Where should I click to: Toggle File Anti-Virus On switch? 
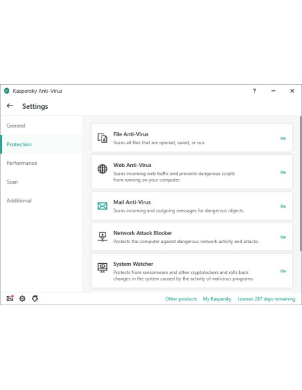point(283,138)
